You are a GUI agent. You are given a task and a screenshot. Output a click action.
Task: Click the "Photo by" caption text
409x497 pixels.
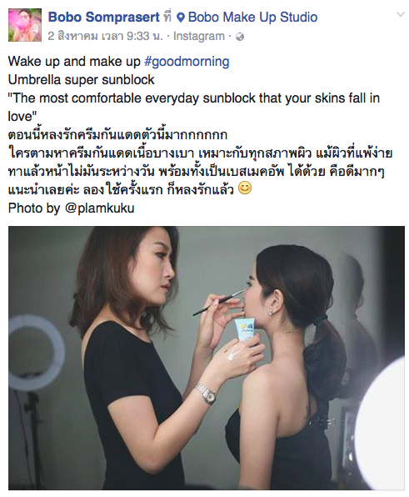pos(34,208)
